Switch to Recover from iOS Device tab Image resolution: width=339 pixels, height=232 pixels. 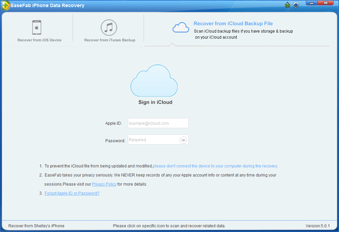click(x=39, y=40)
